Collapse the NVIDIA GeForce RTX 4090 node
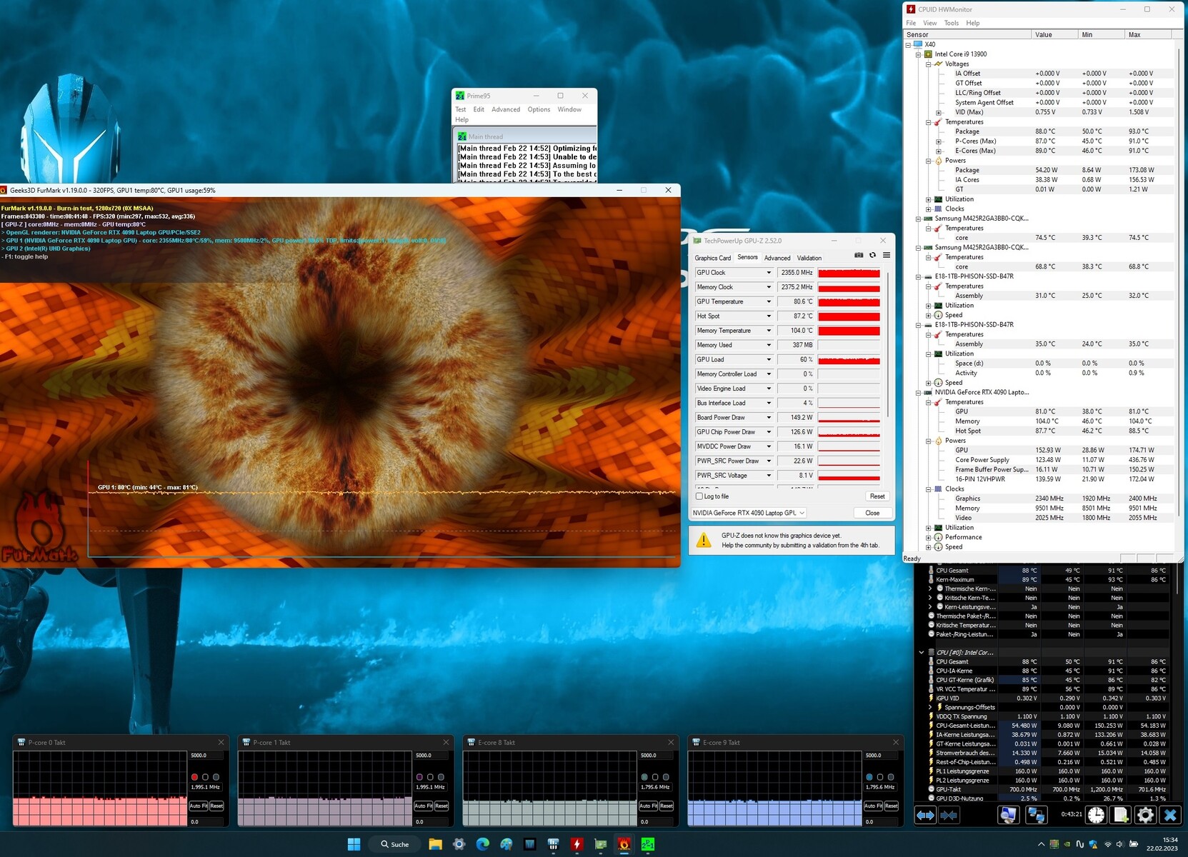Image resolution: width=1188 pixels, height=857 pixels. tap(918, 392)
